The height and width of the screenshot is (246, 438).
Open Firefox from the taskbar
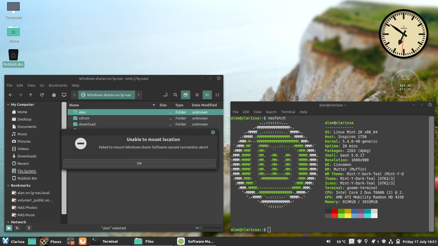82,241
